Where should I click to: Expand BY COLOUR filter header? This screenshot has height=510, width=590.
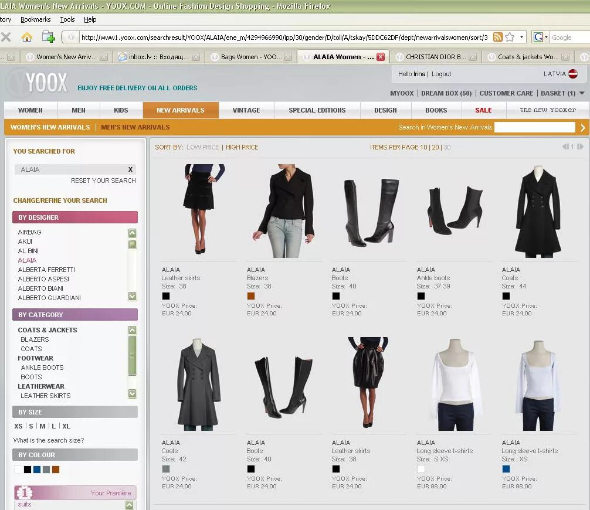75,455
